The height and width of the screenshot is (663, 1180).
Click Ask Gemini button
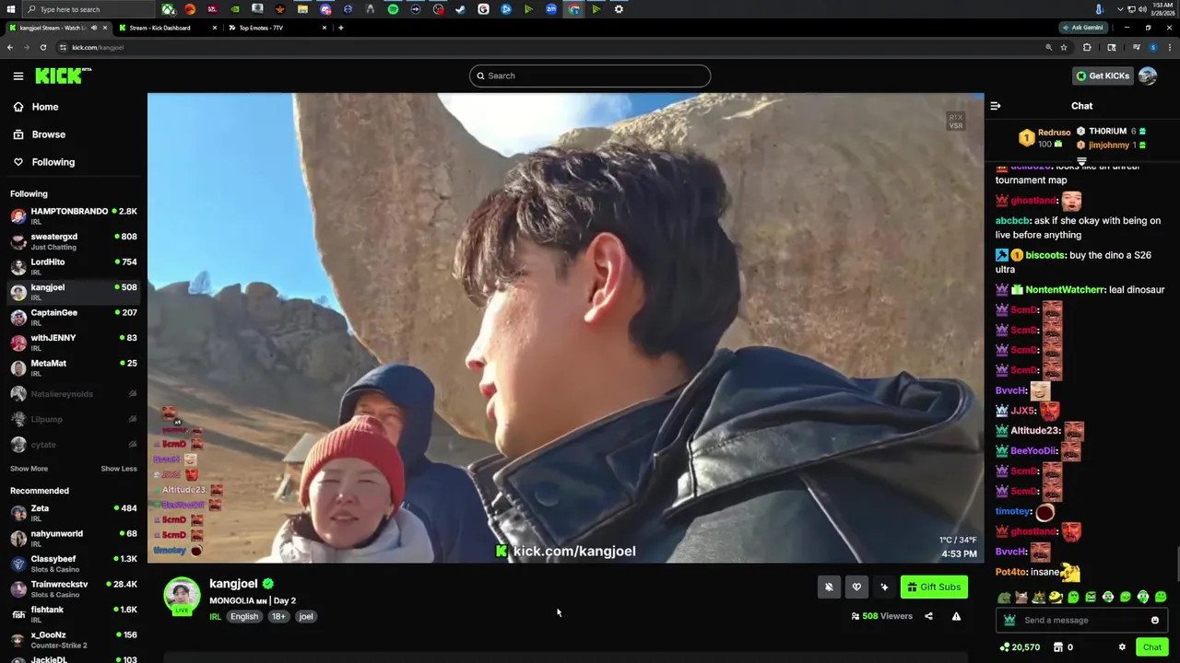[1083, 28]
